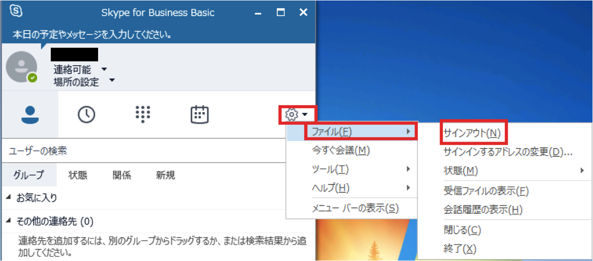Click the ユーザーの検索 search field
The height and width of the screenshot is (261, 593).
coord(144,151)
